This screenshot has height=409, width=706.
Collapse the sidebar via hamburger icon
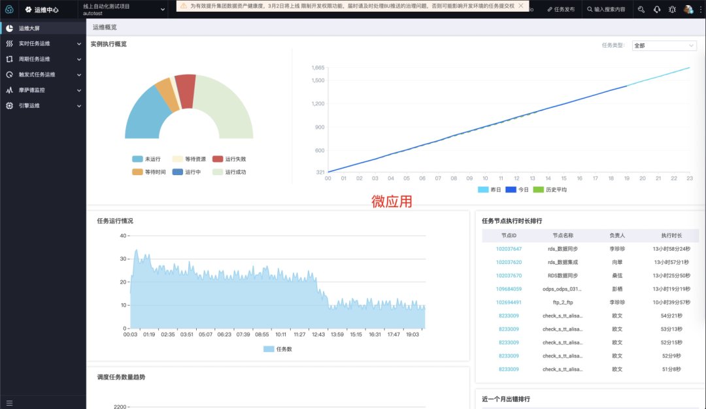(x=9, y=403)
